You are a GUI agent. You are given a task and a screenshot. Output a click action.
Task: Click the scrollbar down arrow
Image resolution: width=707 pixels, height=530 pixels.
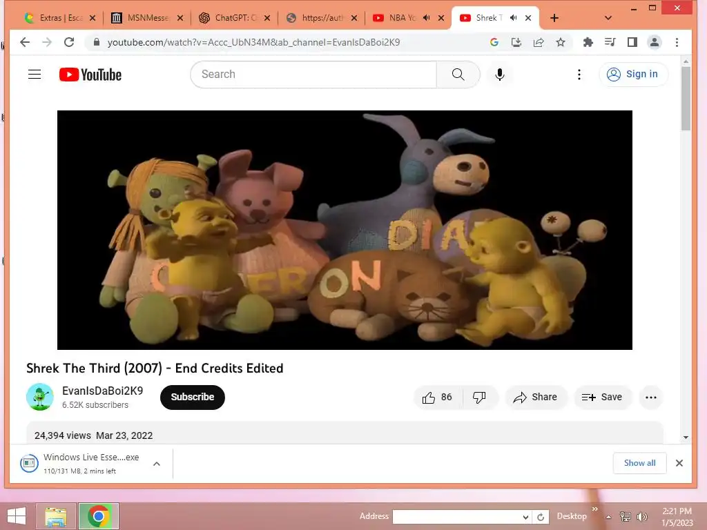(x=686, y=437)
